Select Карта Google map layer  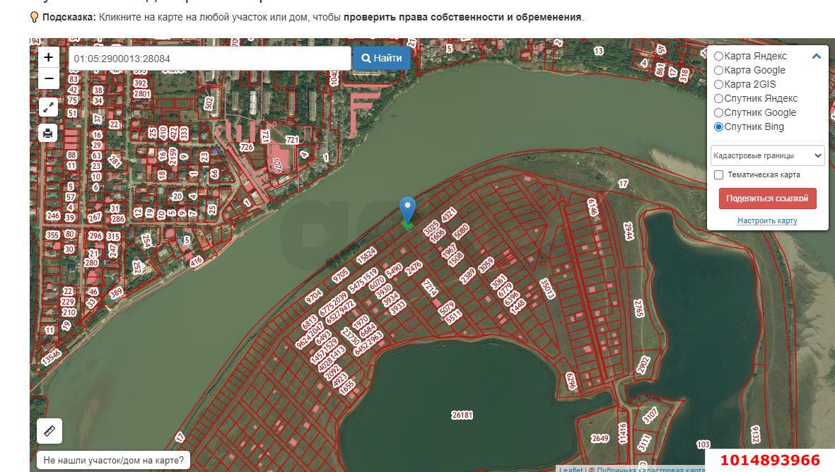(x=719, y=70)
